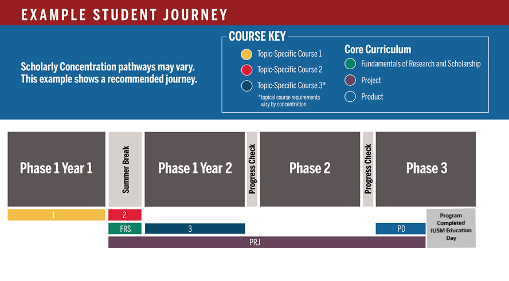Click the Program Completed IUSM Education Day box
This screenshot has height=281, width=509.
coord(451,228)
